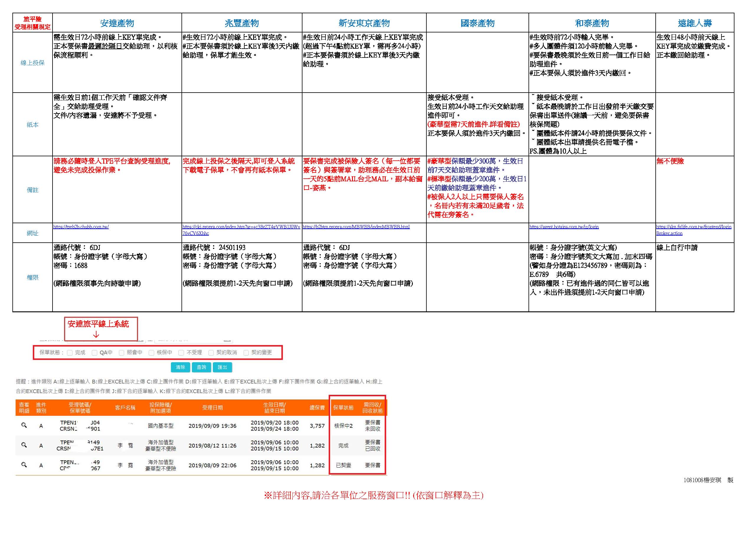This screenshot has width=756, height=534.
Task: Click the 總保費 column header
Action: pyautogui.click(x=318, y=408)
